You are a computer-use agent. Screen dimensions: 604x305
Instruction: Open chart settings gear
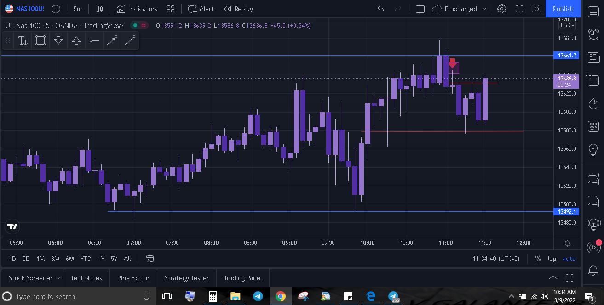click(x=502, y=9)
